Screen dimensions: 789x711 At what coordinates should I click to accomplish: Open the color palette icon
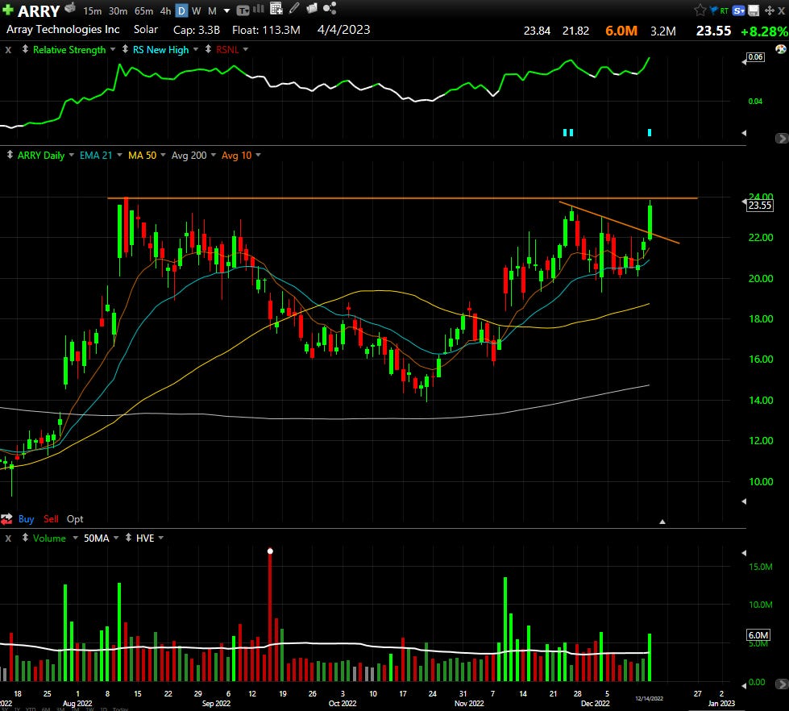(780, 49)
